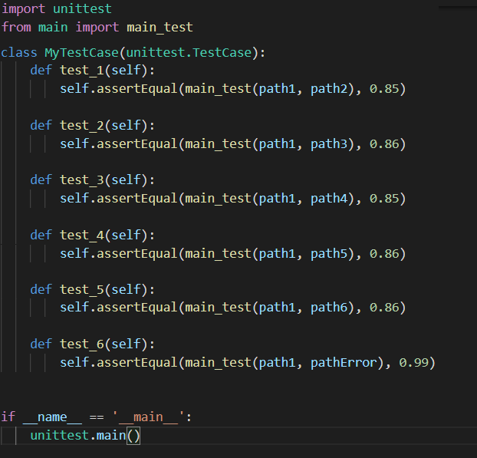Click the path6 argument
The image size is (477, 458).
pyautogui.click(x=329, y=308)
